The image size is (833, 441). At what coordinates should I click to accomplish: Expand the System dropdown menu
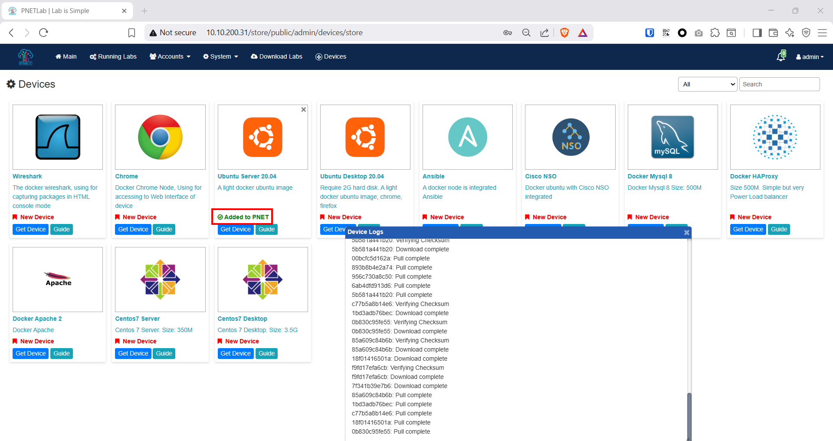[x=220, y=56]
